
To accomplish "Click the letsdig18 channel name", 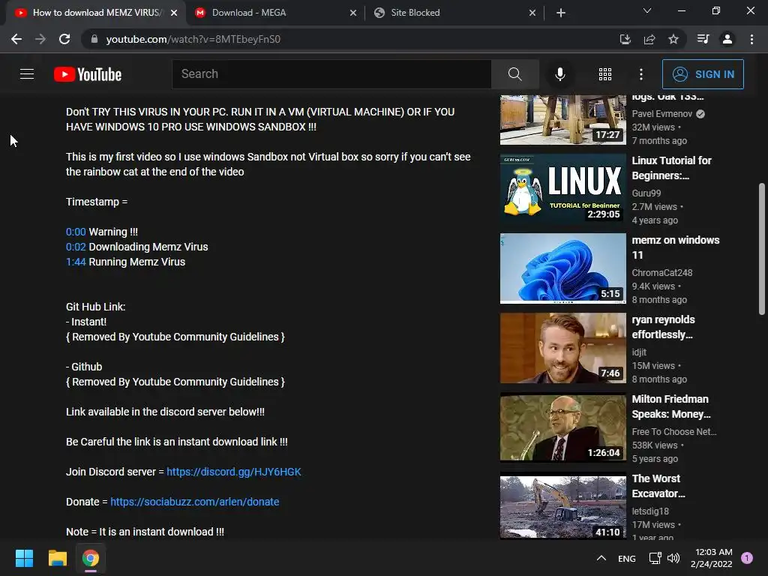I will pos(650,511).
